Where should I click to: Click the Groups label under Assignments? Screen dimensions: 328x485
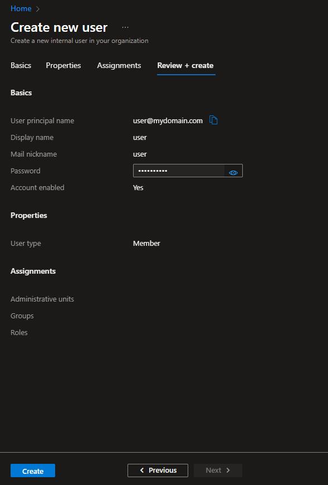22,316
